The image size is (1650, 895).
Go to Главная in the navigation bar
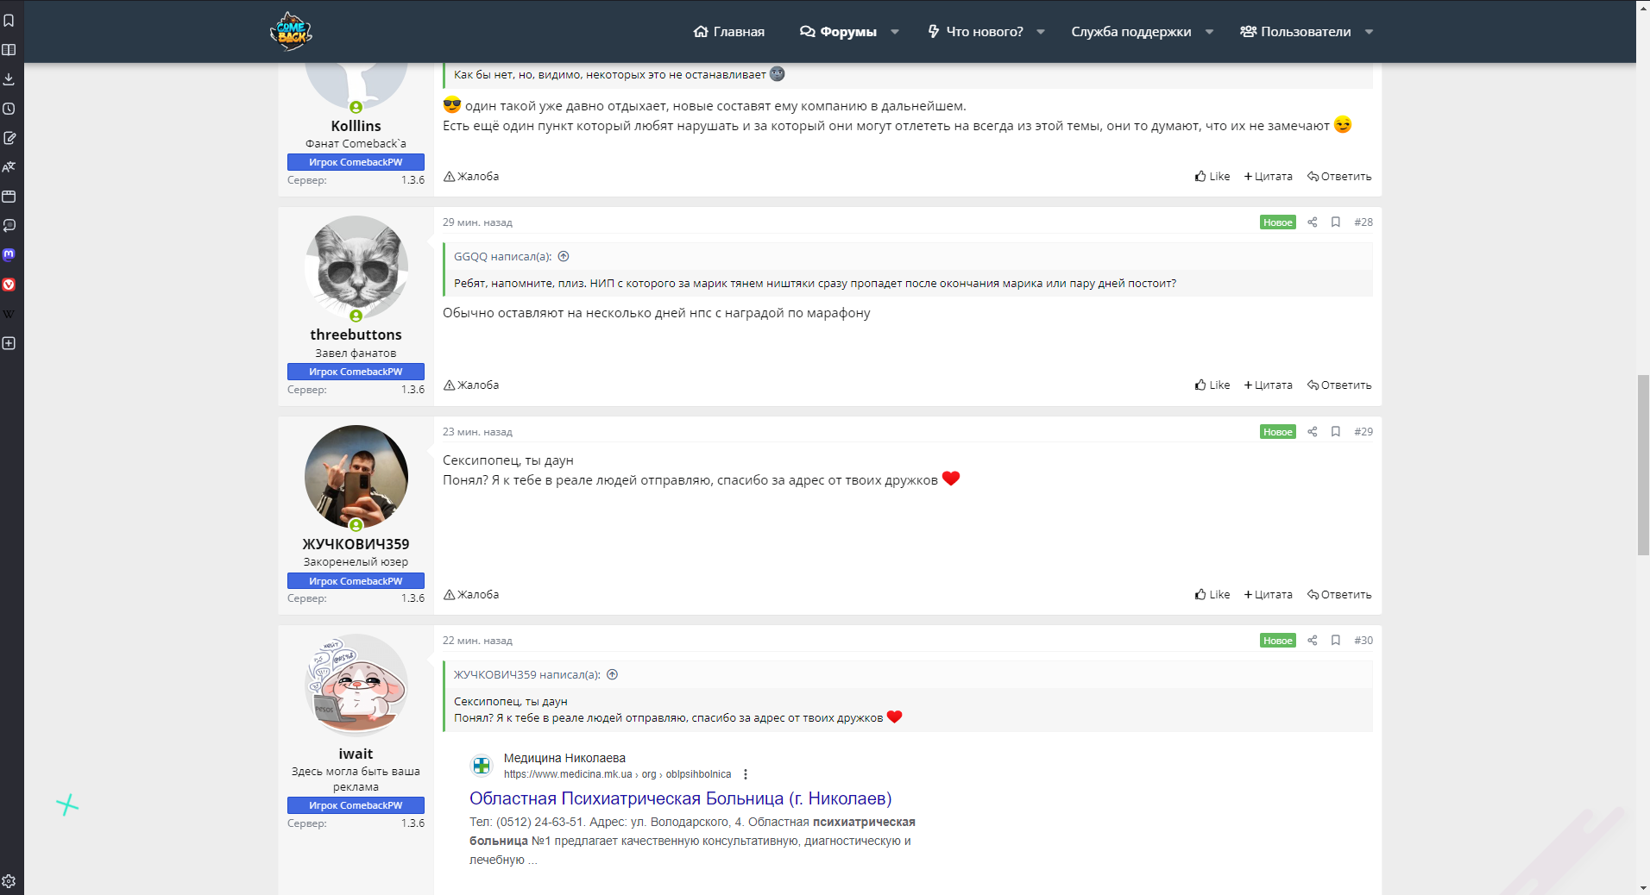pos(729,32)
